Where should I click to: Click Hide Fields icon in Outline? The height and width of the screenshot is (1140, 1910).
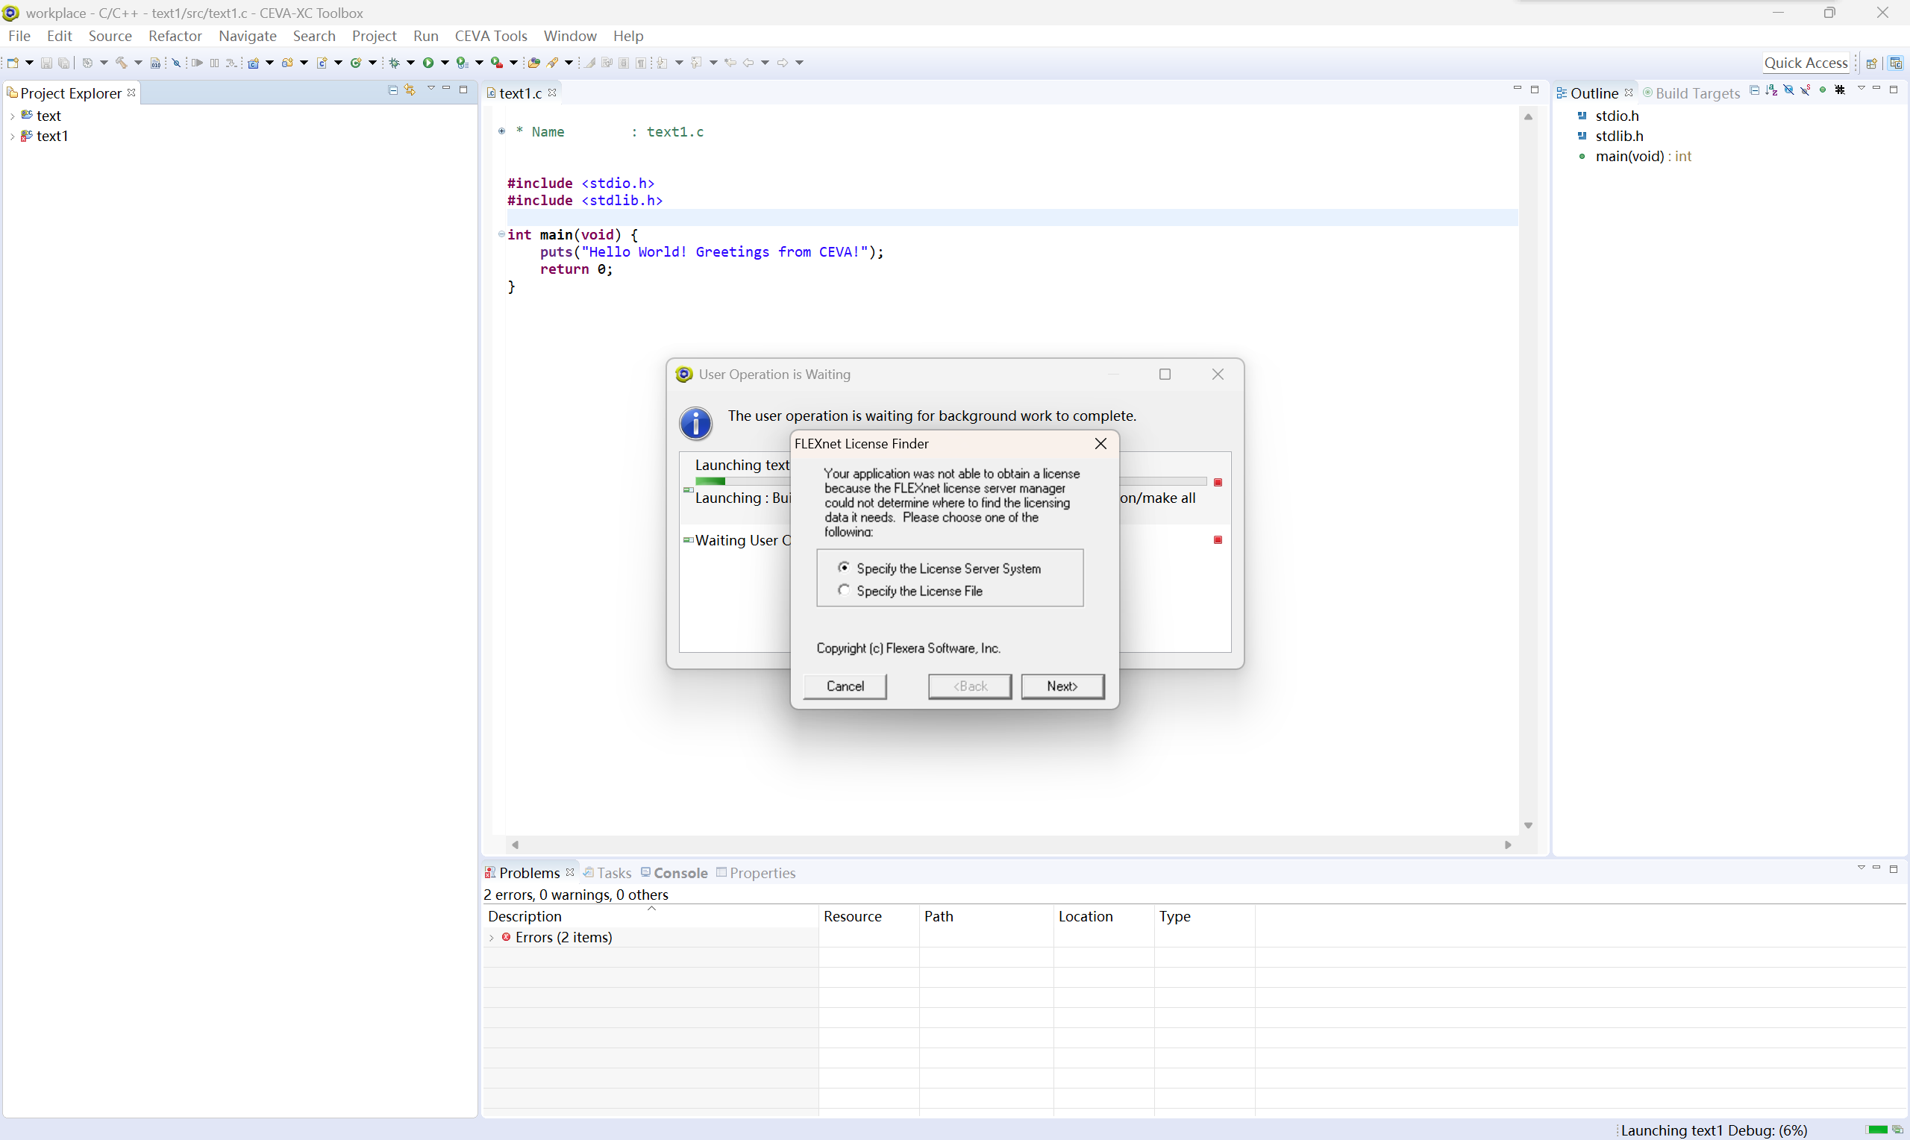(1788, 90)
